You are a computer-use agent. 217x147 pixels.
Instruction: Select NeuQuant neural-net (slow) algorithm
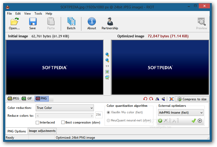108,120
